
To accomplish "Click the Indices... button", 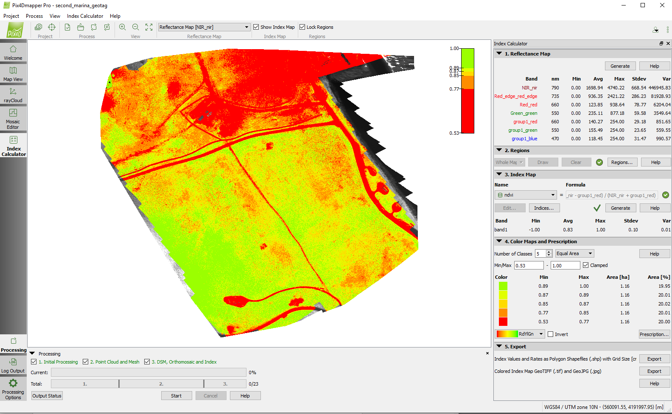I will [x=544, y=208].
